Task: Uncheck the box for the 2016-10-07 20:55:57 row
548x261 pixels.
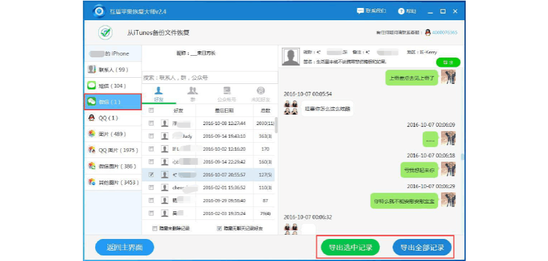Action: pyautogui.click(x=151, y=175)
